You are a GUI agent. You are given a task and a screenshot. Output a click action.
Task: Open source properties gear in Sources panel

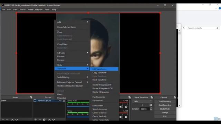44,120
